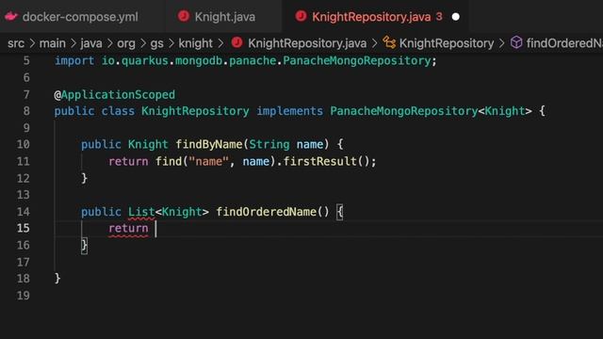
Task: Click the method cube icon in breadcrumb
Action: 516,42
